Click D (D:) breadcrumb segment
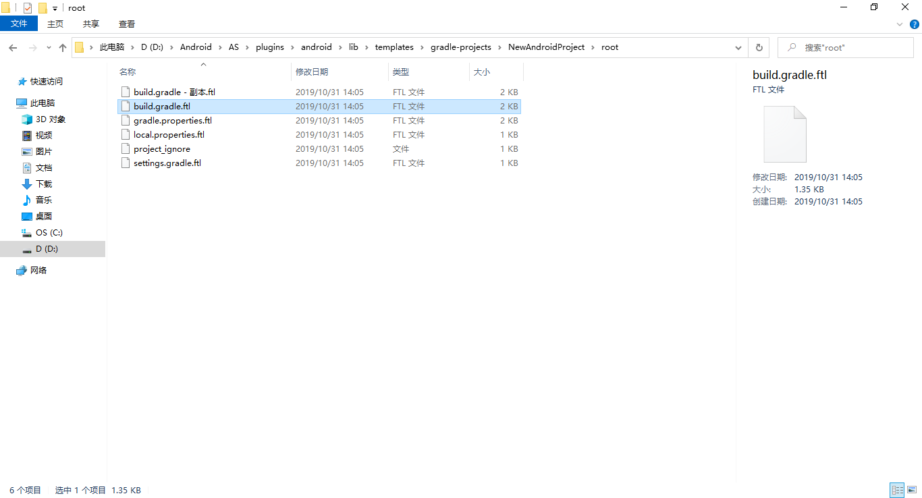Viewport: 922px width, 498px height. [x=153, y=47]
